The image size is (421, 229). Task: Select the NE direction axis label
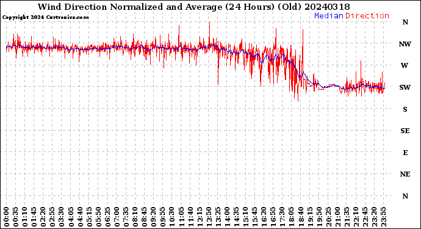pyautogui.click(x=405, y=175)
